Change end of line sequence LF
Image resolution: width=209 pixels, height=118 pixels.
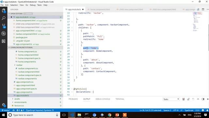182,110
